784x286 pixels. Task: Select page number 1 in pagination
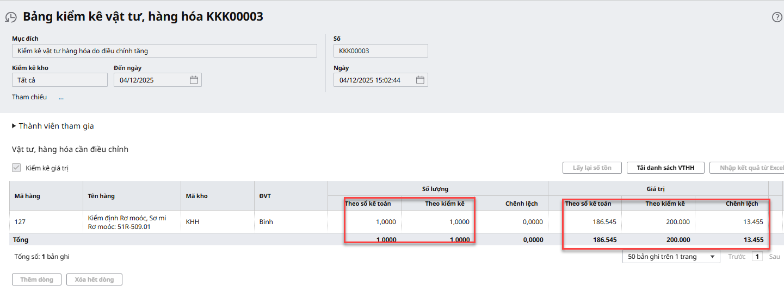pos(757,257)
